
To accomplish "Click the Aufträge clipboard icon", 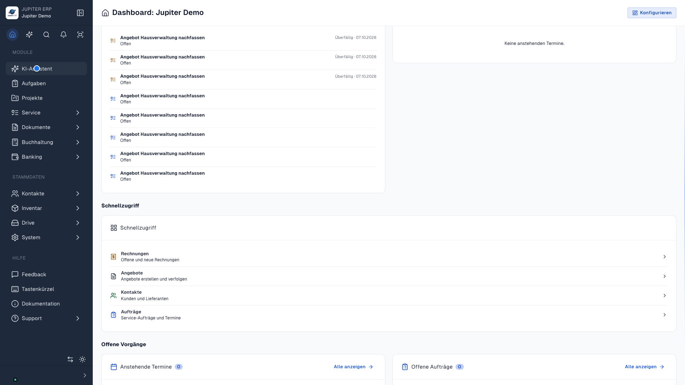I will click(x=113, y=315).
